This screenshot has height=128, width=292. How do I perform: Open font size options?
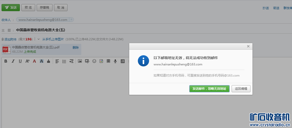(x=27, y=61)
